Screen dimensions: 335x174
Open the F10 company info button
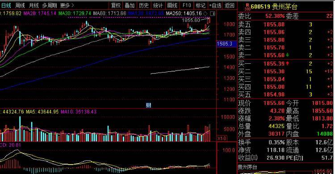point(187,5)
